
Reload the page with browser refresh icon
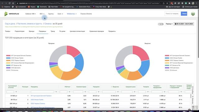(x=10, y=3)
